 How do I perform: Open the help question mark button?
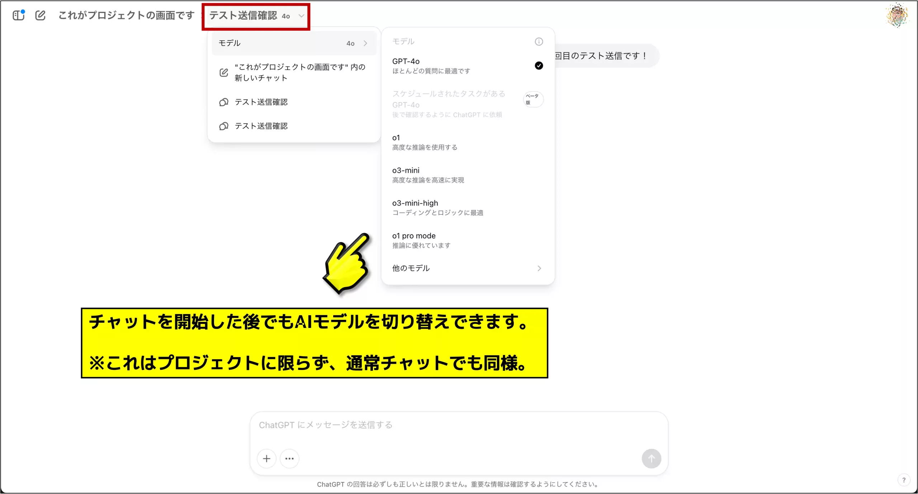point(904,480)
